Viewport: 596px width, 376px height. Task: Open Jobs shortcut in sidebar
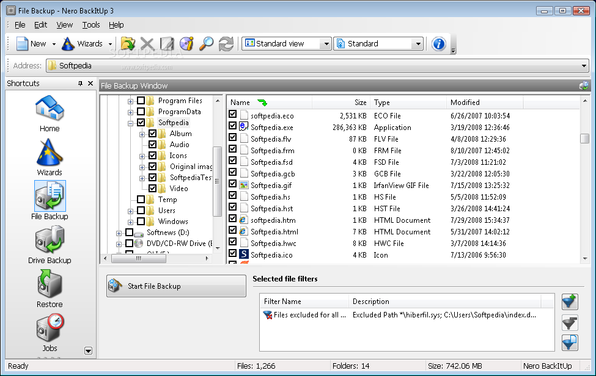[x=50, y=333]
